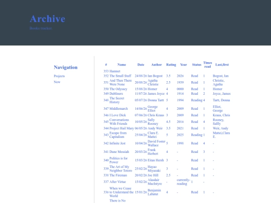Select Project Hail Mary title
Image resolution: width=271 pixels, height=203 pixels.
(x=121, y=128)
